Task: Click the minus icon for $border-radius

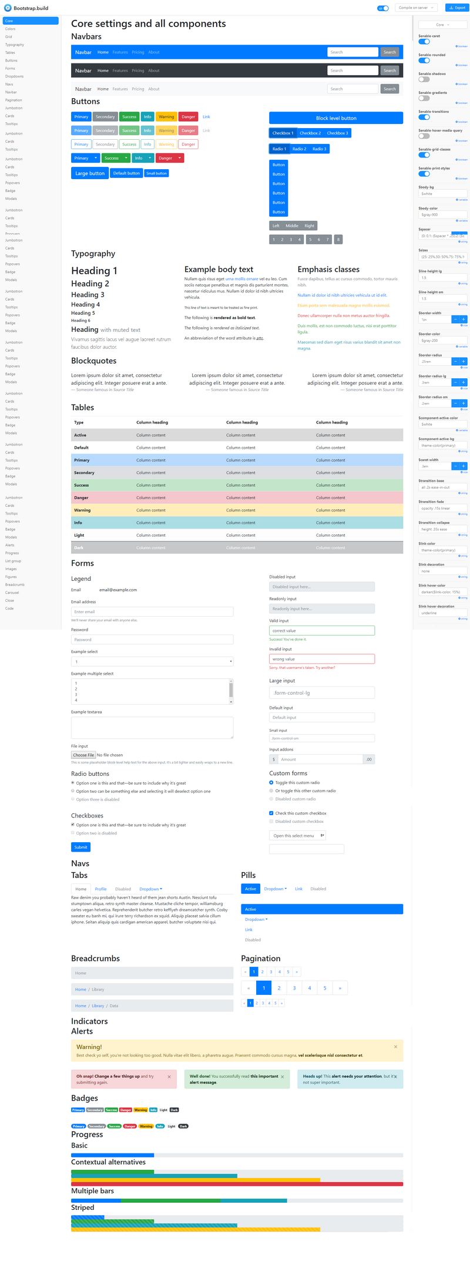Action: [455, 361]
